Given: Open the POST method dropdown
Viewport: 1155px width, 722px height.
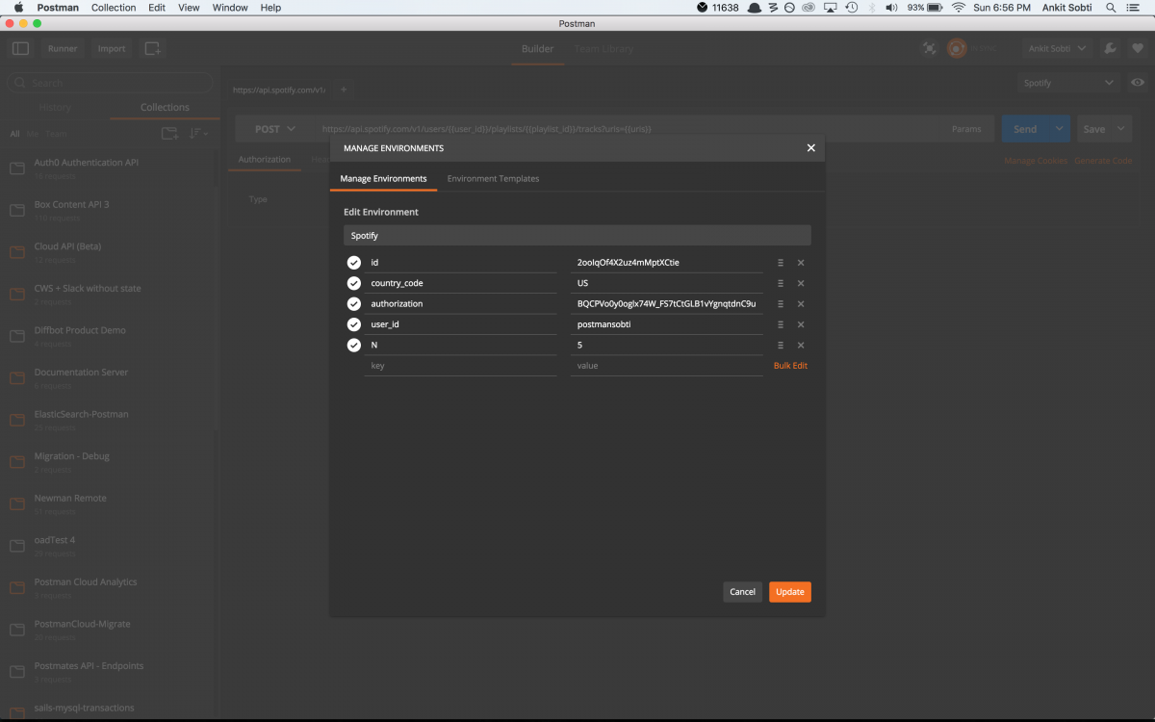Looking at the screenshot, I should click(x=275, y=129).
